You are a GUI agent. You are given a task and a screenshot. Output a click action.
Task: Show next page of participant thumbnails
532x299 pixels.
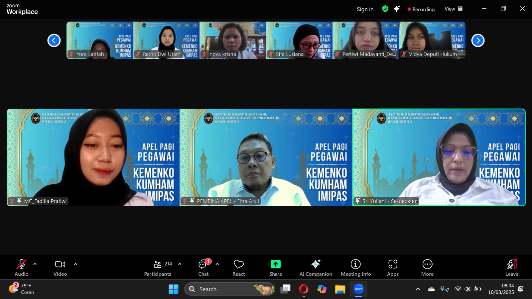pyautogui.click(x=478, y=41)
